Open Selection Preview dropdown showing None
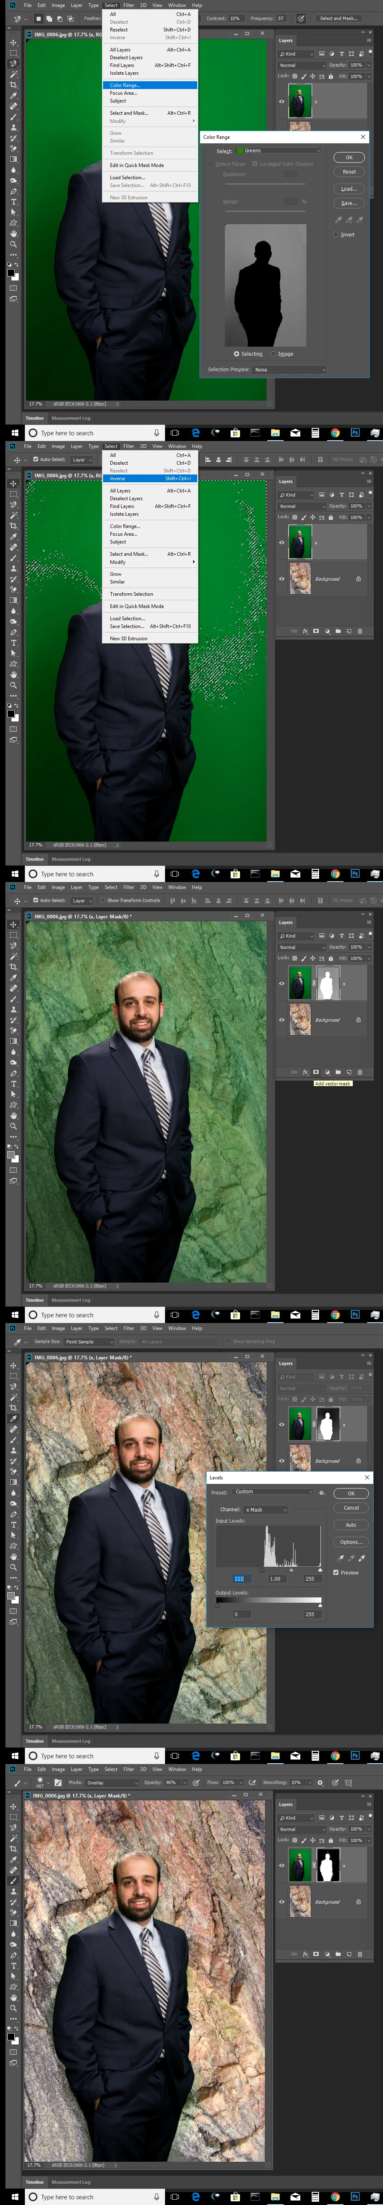The height and width of the screenshot is (2205, 383). coord(290,370)
